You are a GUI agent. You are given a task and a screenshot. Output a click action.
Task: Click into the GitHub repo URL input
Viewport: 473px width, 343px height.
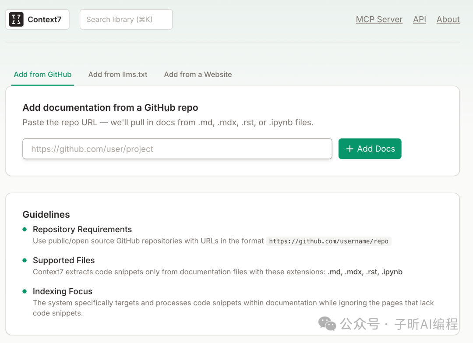coord(177,149)
